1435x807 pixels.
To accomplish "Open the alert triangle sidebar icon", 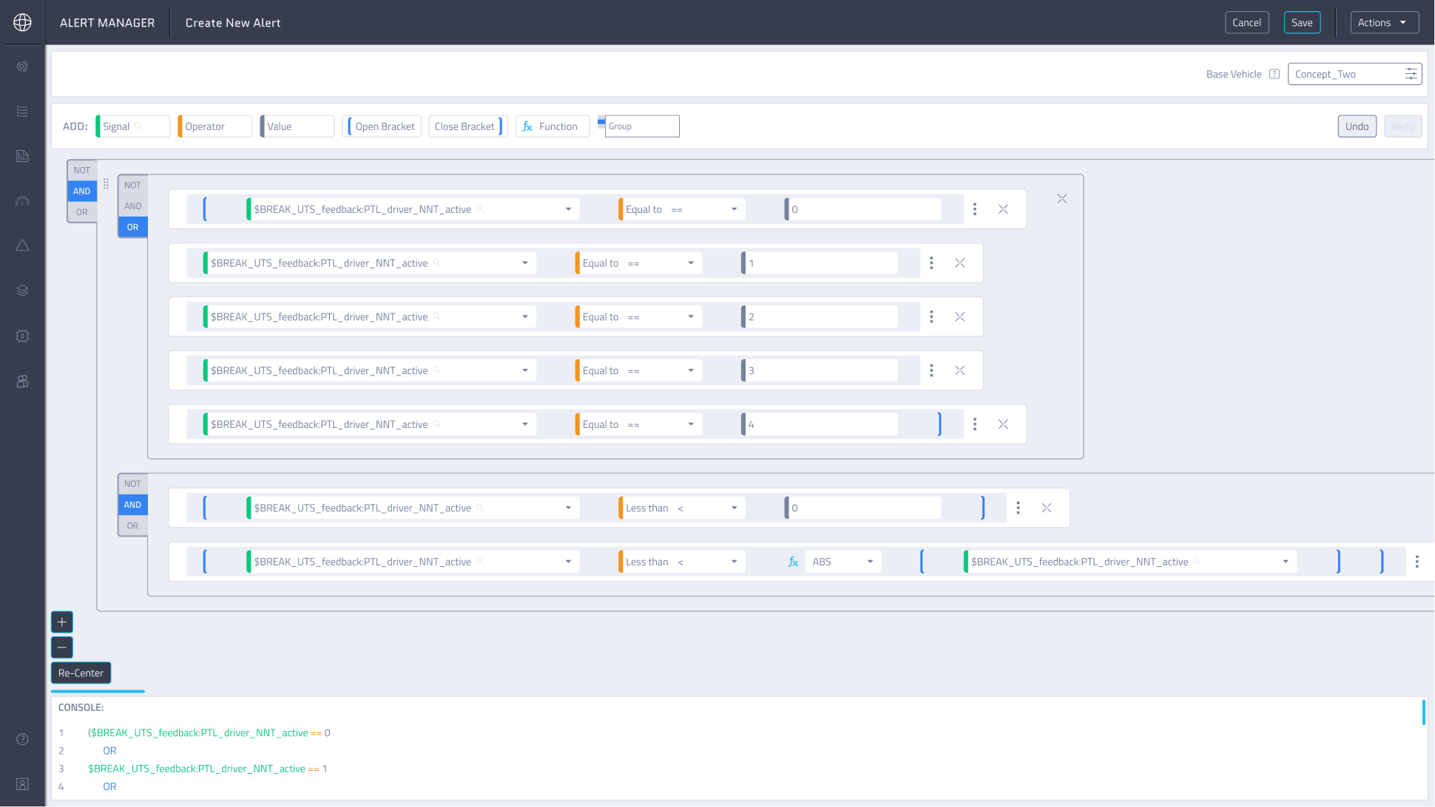I will pyautogui.click(x=23, y=245).
